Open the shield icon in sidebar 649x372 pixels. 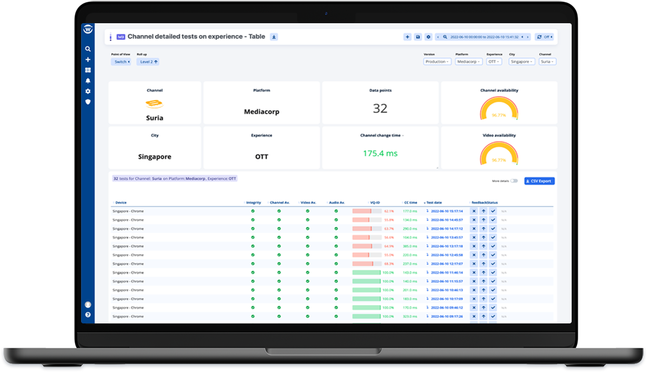coord(88,102)
